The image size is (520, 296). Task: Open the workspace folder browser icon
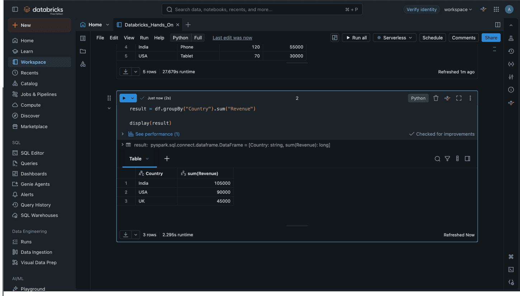[83, 51]
